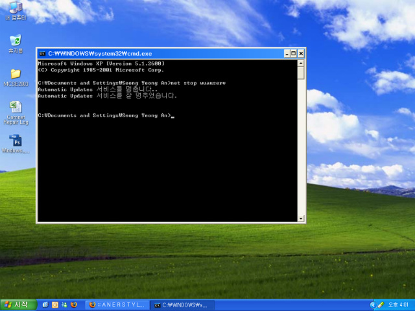The height and width of the screenshot is (311, 415).
Task: Click the 'net stop wuauserv' command text
Action: point(198,83)
